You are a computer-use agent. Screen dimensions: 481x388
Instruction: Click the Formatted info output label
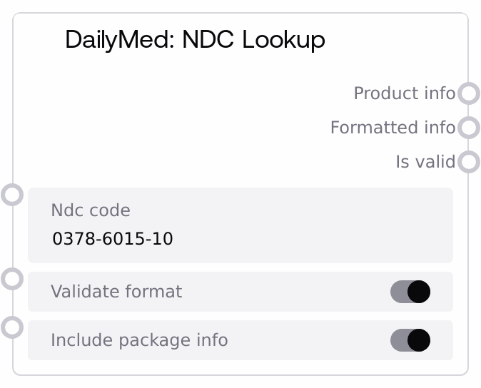pos(392,128)
